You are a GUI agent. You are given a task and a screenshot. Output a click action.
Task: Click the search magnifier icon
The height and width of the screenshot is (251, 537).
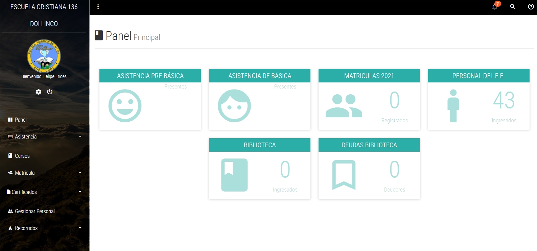(513, 7)
